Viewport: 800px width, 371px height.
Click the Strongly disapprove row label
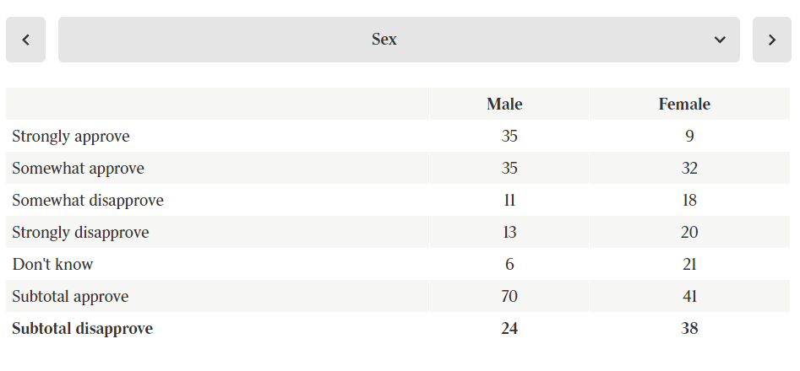[x=80, y=233]
